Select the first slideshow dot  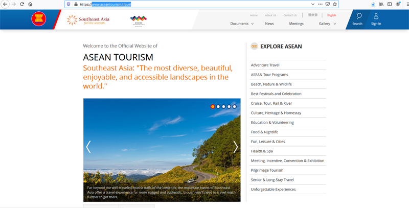click(x=213, y=106)
